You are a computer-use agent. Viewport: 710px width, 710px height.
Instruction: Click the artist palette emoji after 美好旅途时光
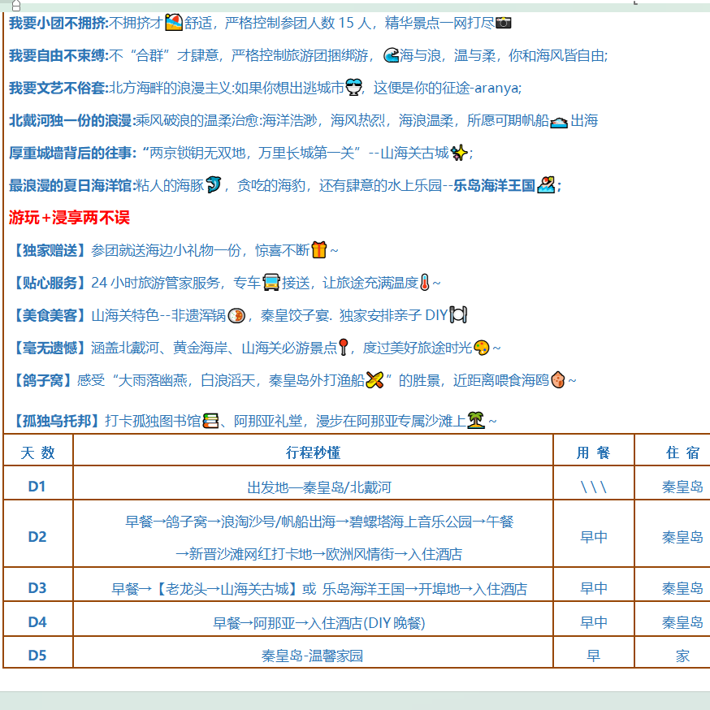tap(482, 348)
